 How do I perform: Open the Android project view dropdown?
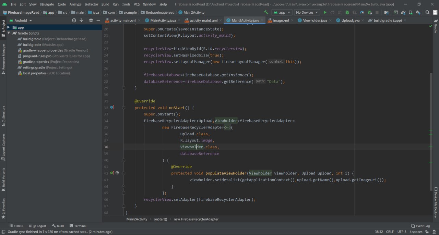tap(20, 21)
